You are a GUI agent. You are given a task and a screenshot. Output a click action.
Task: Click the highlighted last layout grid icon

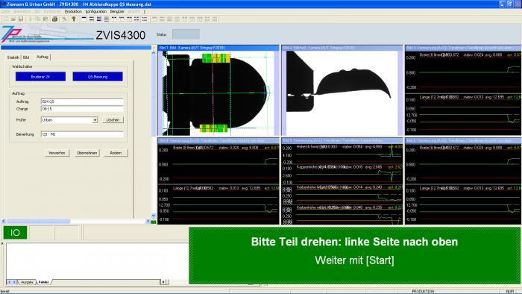click(145, 19)
